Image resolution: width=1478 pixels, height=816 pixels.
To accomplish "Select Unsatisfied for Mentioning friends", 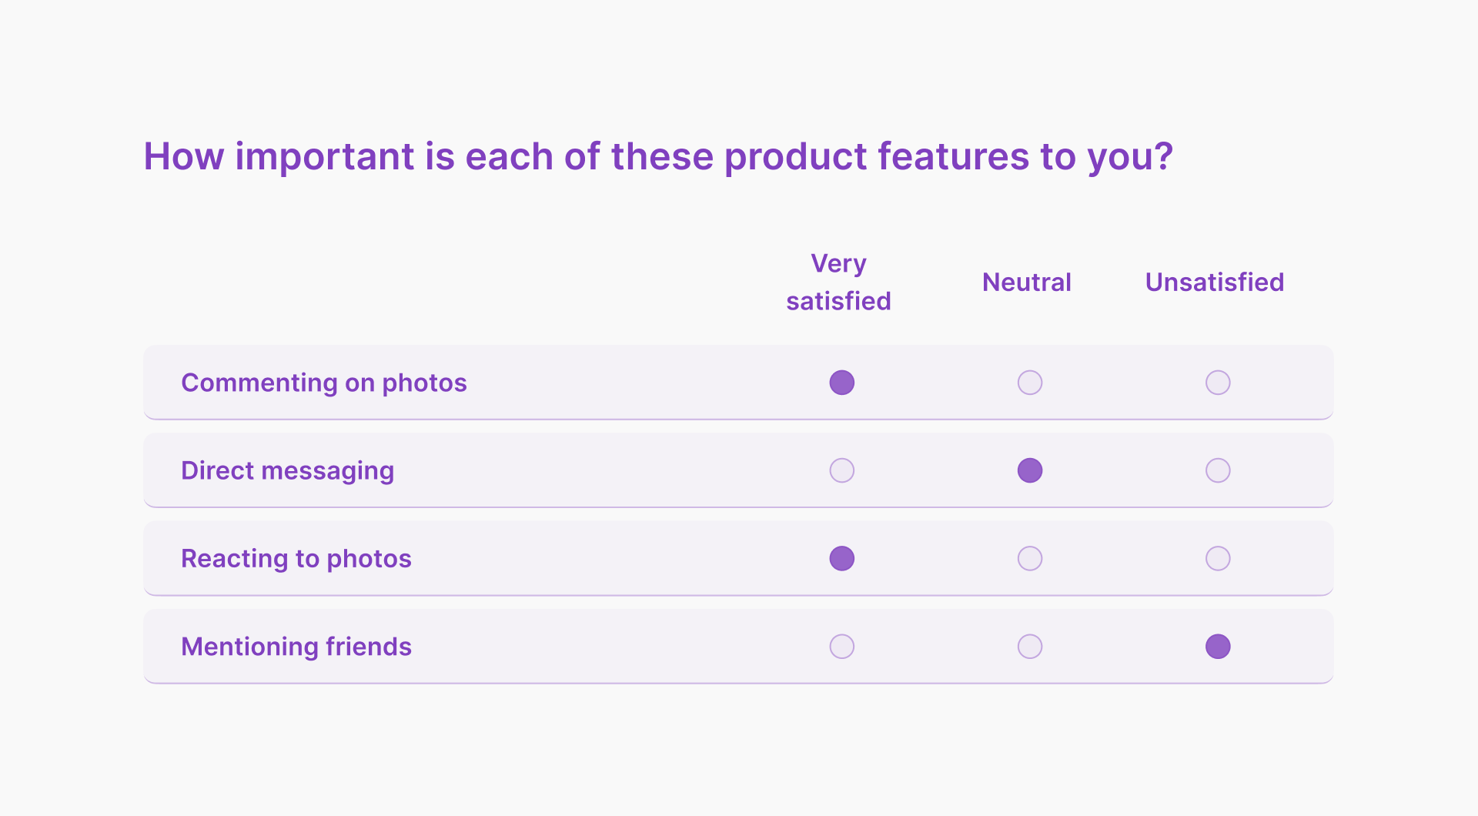I will click(1217, 647).
